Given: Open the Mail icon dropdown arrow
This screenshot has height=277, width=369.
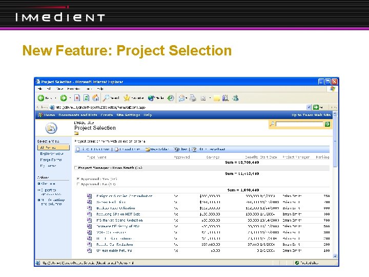Looking at the screenshot, I should click(x=187, y=98).
